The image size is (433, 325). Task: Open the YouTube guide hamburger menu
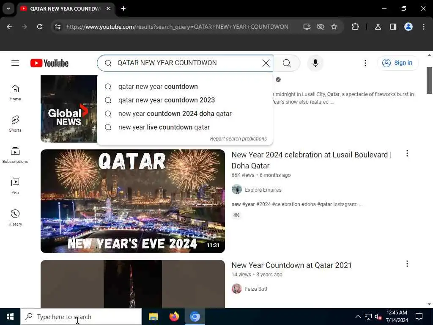(15, 63)
